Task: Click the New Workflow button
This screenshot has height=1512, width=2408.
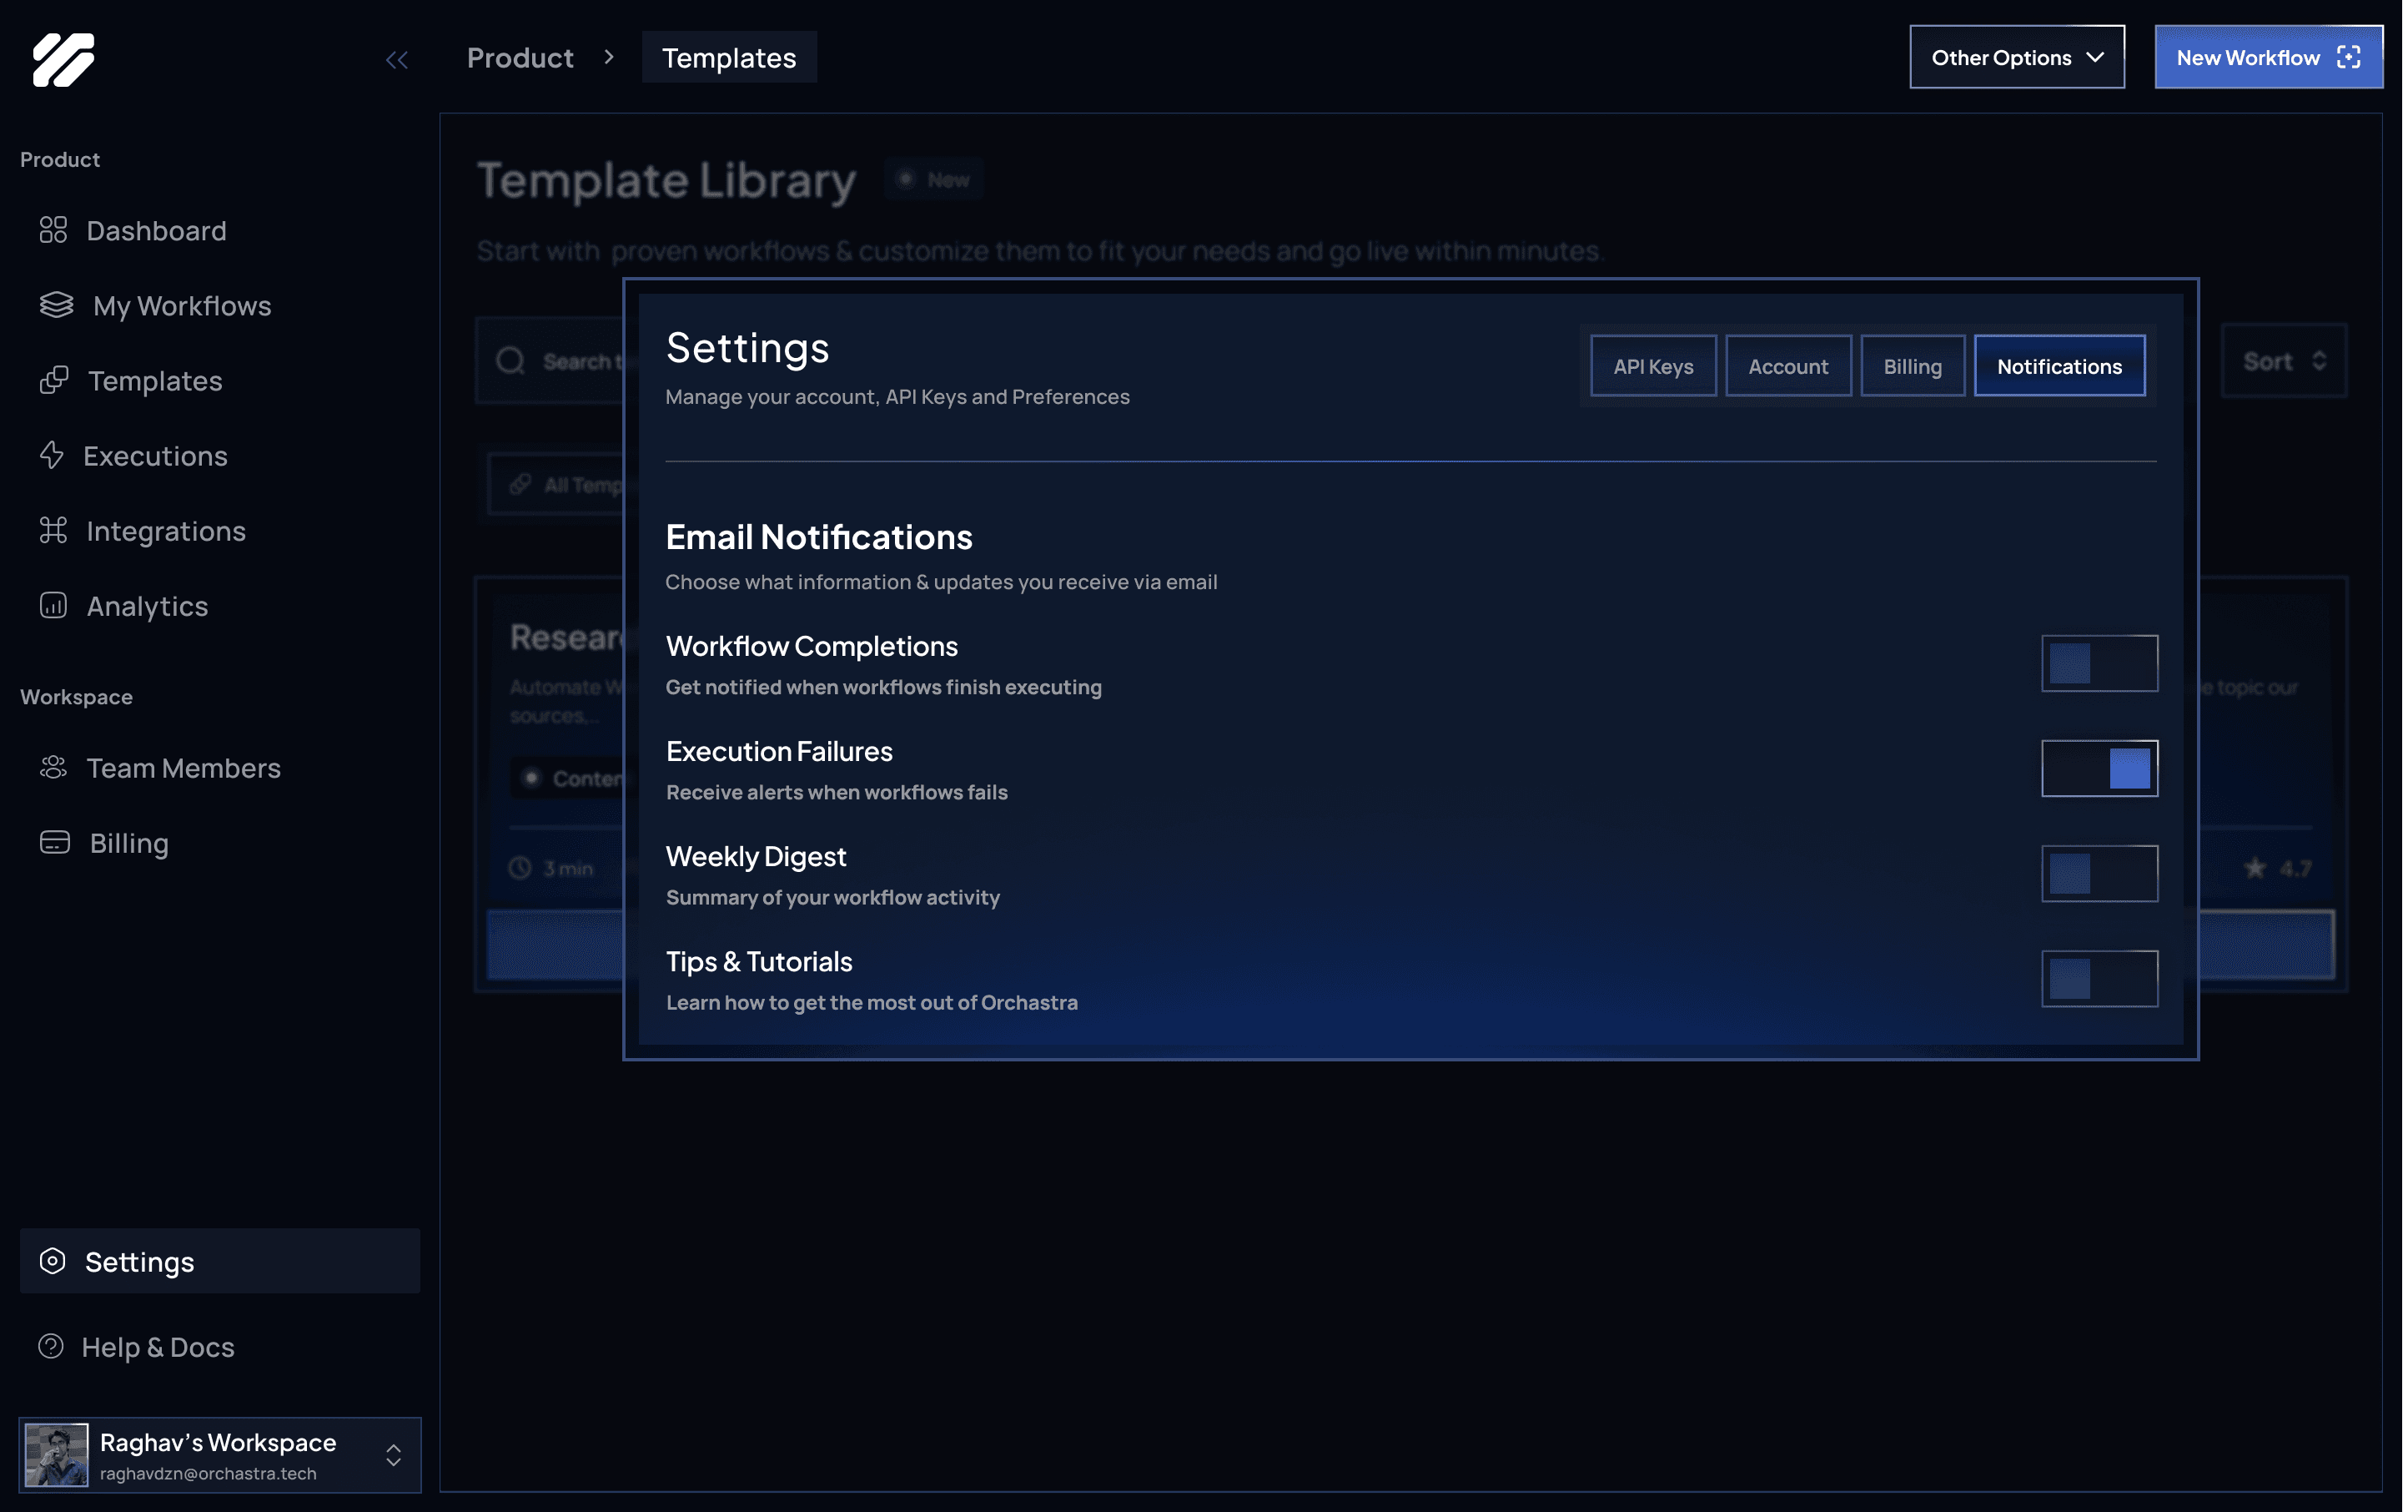Action: 2267,58
